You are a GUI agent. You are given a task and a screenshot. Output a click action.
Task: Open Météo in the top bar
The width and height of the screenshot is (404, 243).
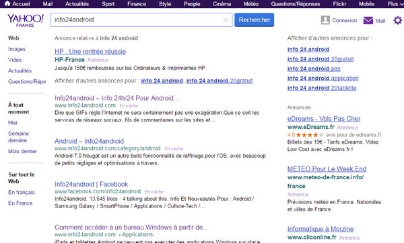tap(251, 4)
